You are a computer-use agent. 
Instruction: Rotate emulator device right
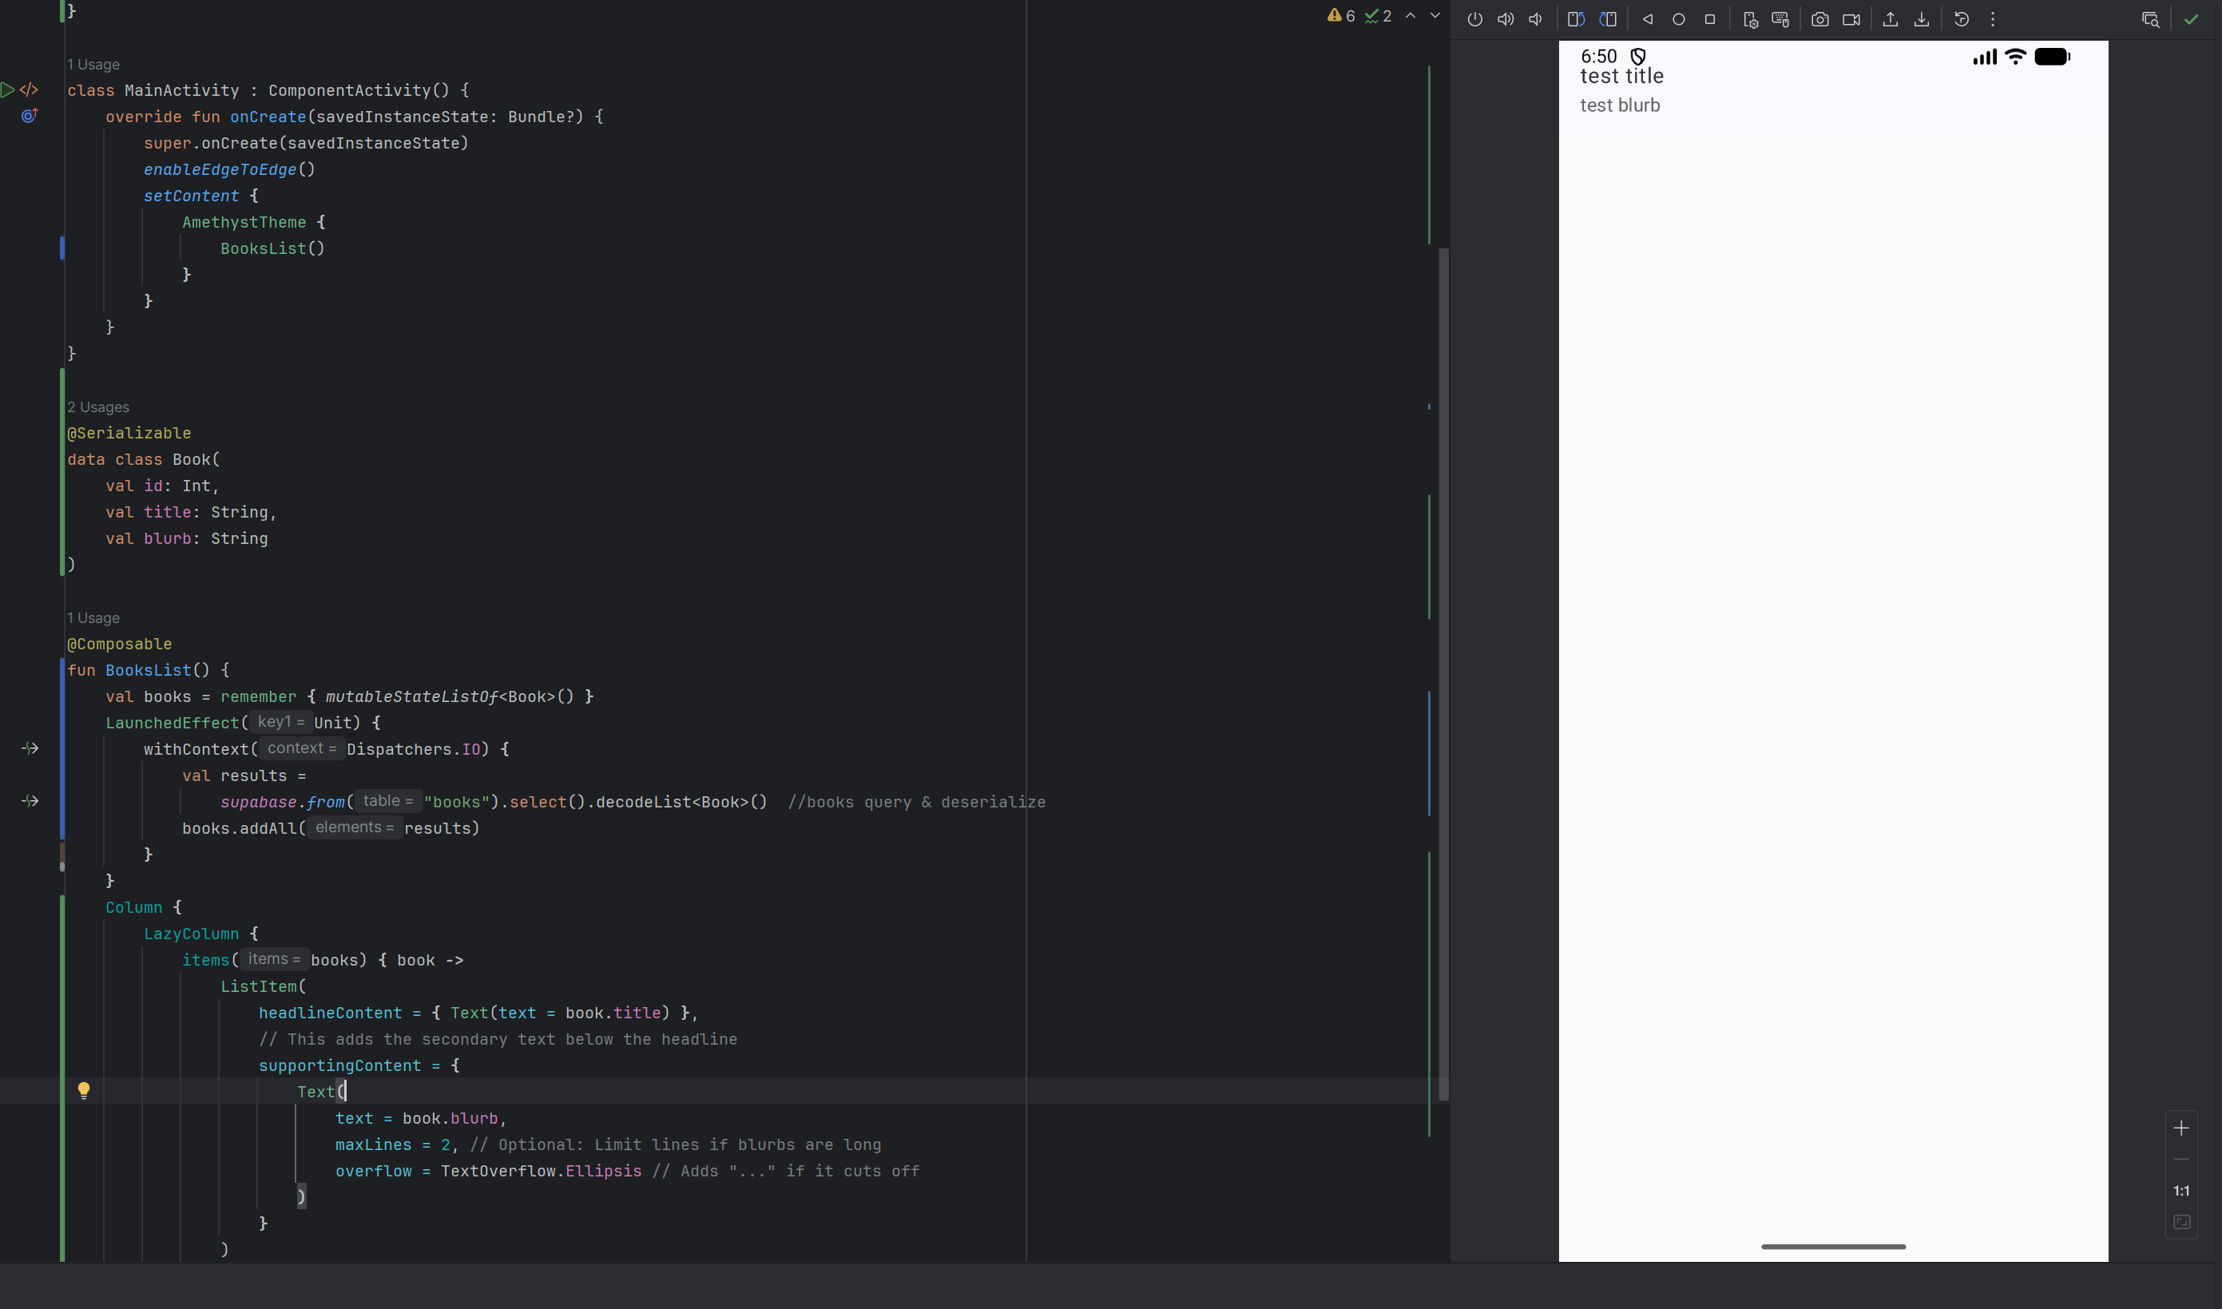click(x=1608, y=19)
